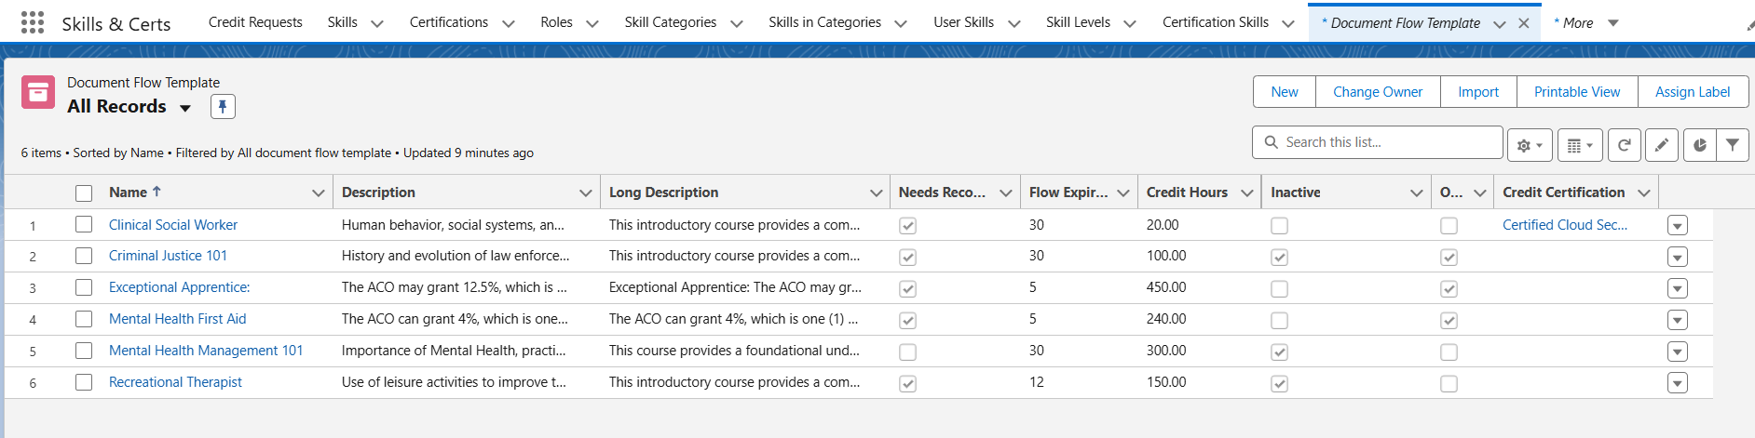Check the select all rows checkbox
This screenshot has height=438, width=1755.
click(x=84, y=192)
